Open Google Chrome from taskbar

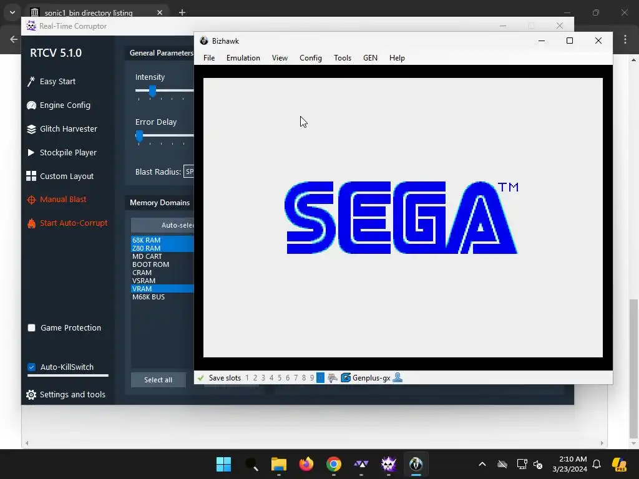click(x=334, y=464)
